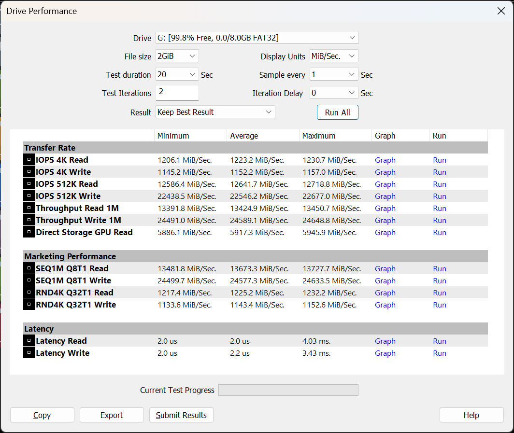
Task: Click the Run All button
Action: pyautogui.click(x=337, y=112)
